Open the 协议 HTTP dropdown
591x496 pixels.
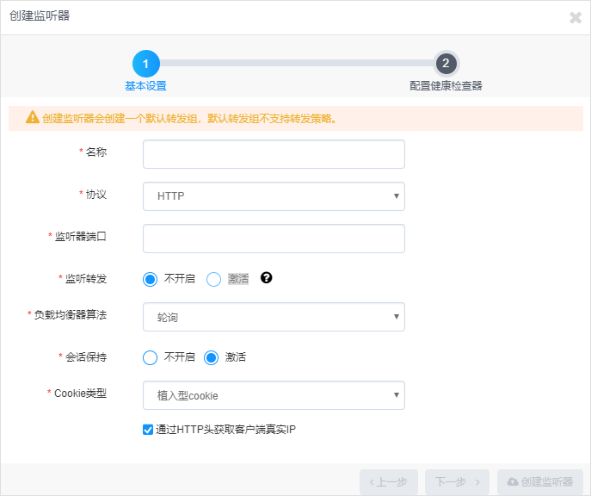(x=274, y=196)
